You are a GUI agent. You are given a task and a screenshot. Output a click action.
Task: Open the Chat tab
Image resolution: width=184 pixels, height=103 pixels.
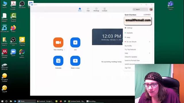tap(88, 9)
